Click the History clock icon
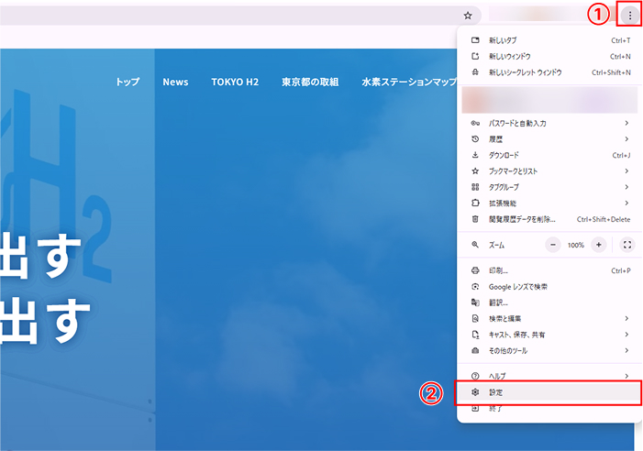Screen dimensions: 643x451 pyautogui.click(x=475, y=138)
